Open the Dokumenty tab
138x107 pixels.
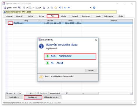pyautogui.click(x=108, y=16)
